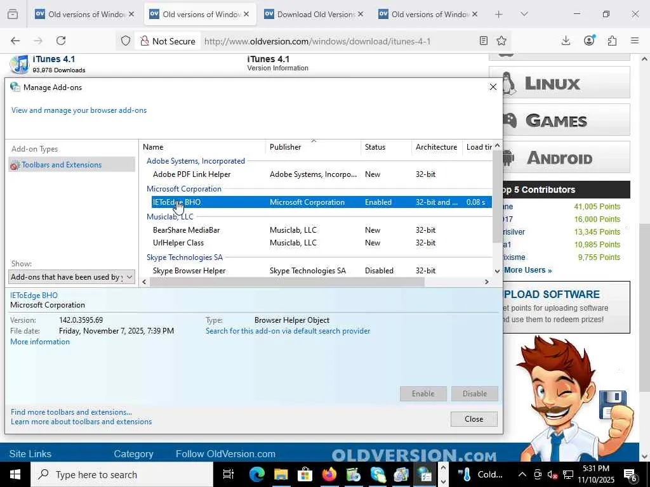
Task: Open Firefox from the taskbar
Action: click(x=329, y=474)
